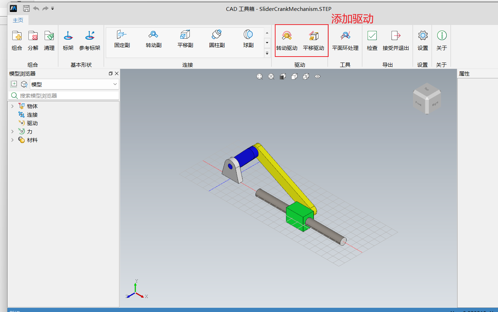Click the Right face of view cube
Screen dimensions: 498x312
click(435, 103)
